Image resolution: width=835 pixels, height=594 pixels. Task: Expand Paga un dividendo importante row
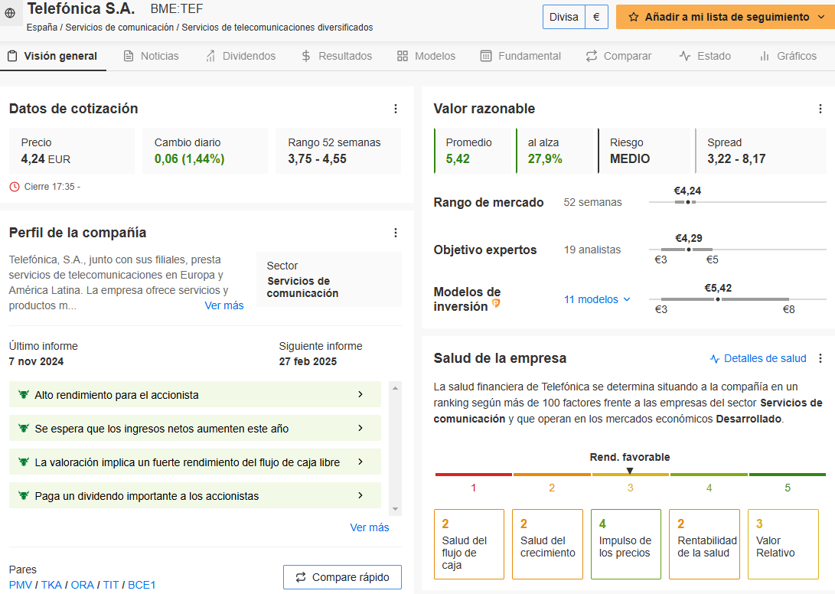pos(195,495)
